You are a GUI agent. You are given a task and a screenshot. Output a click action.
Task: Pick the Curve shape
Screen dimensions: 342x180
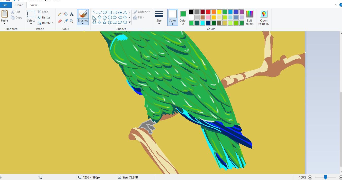tap(99, 12)
